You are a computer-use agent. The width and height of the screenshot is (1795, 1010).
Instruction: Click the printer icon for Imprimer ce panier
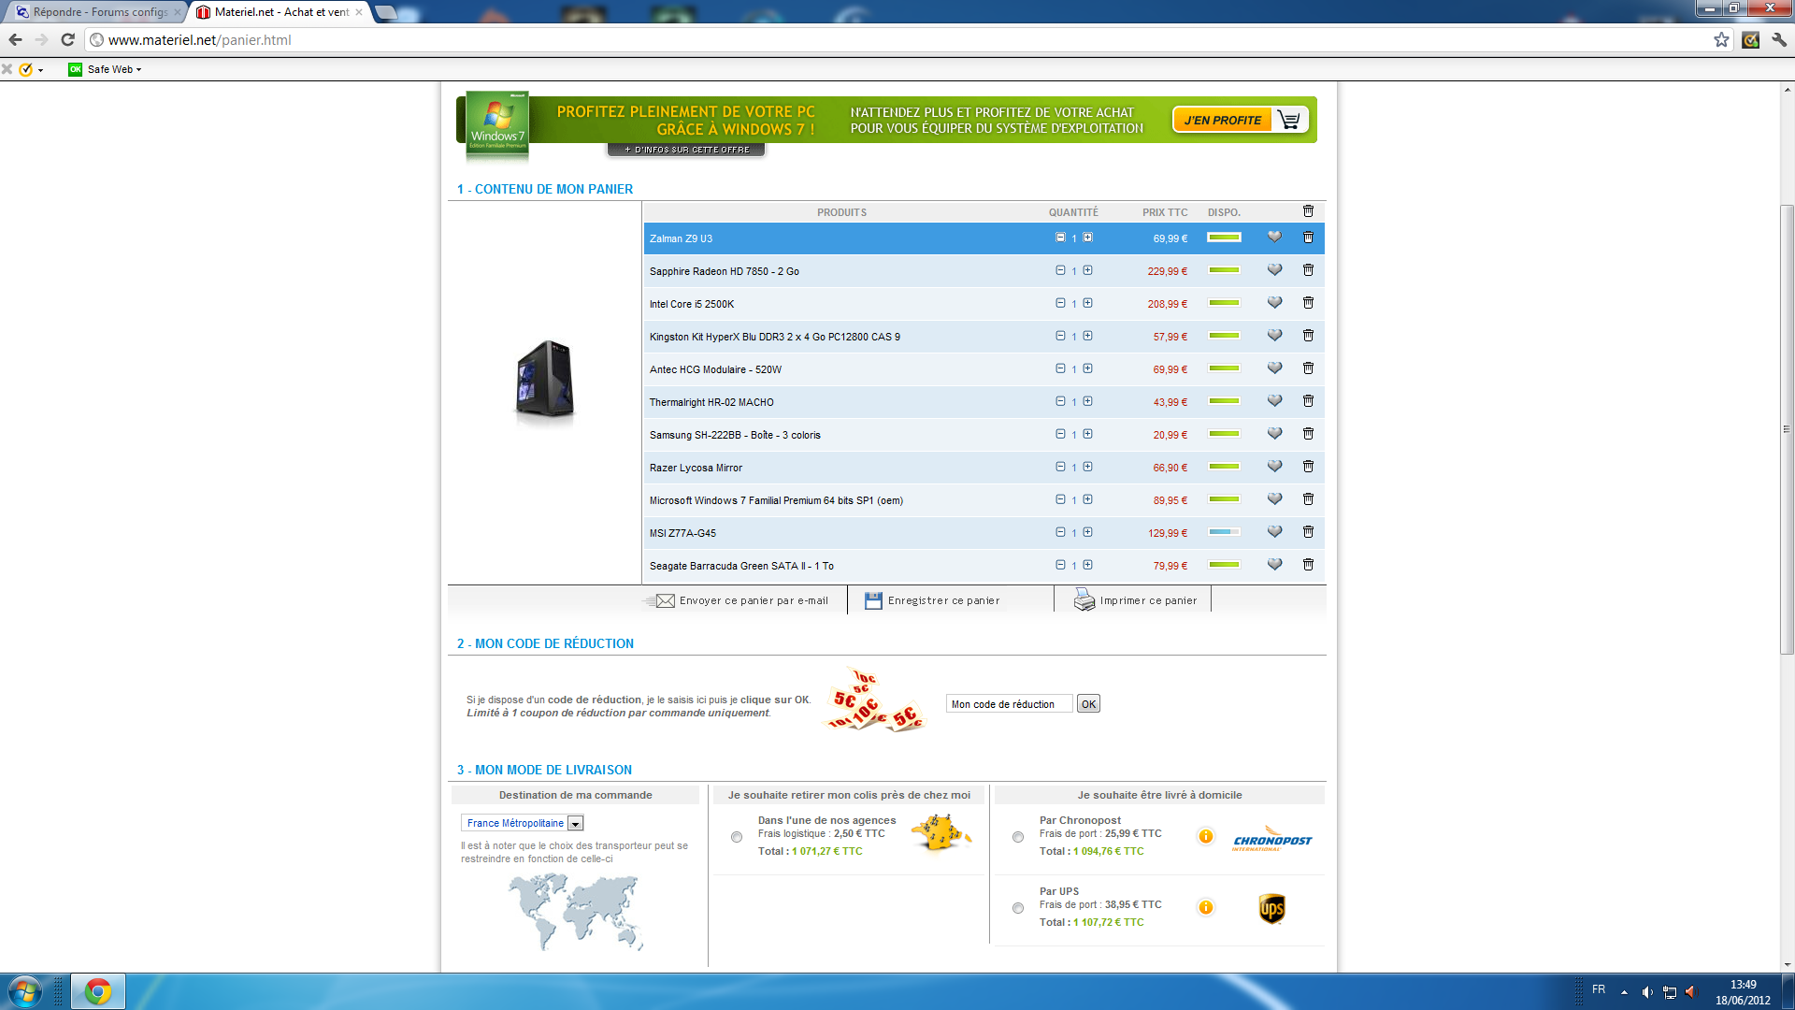point(1084,600)
